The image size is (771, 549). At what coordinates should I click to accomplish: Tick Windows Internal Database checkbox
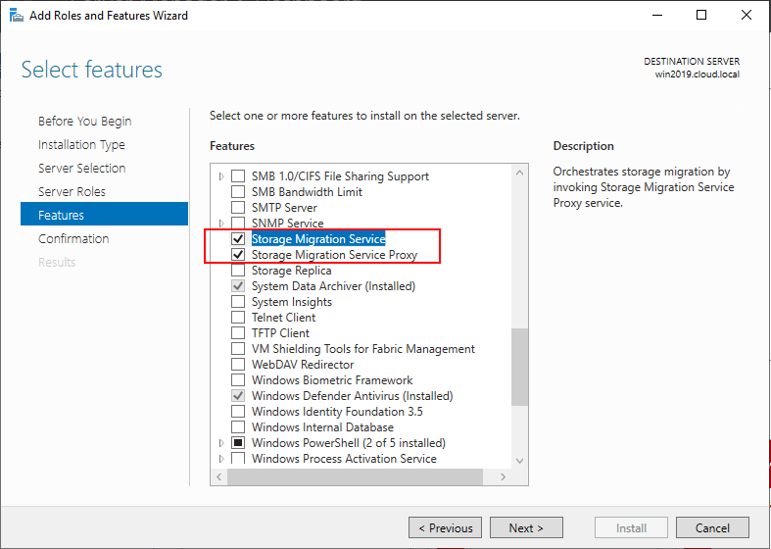pyautogui.click(x=238, y=427)
